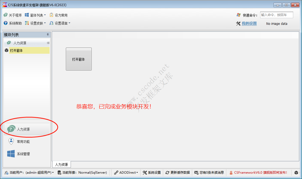The width and height of the screenshot is (302, 179).
Task: Click the 设置皮肤 color grid icon
Action: (27, 23)
